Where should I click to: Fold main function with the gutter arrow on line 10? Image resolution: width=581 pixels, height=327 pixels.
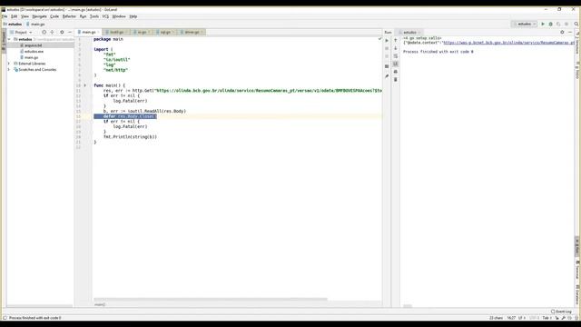[x=84, y=85]
